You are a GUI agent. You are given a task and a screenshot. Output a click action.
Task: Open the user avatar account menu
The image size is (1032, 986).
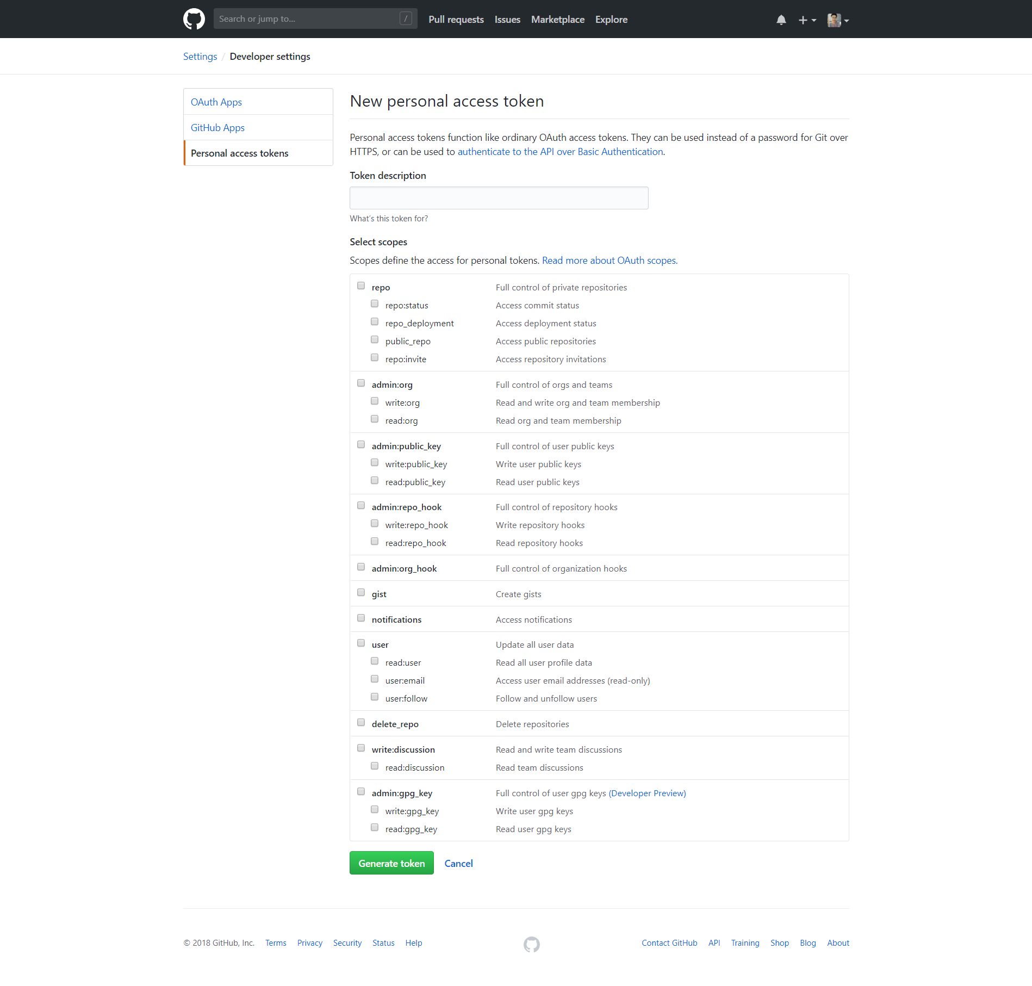(838, 20)
